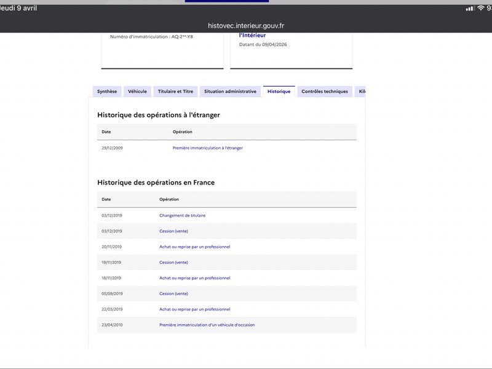Select the date 20/11/2019
The width and height of the screenshot is (492, 369).
tap(111, 247)
